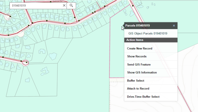Screen dimensions: 198x112
Task: Select Buffer Select action
Action: pyautogui.click(x=136, y=81)
